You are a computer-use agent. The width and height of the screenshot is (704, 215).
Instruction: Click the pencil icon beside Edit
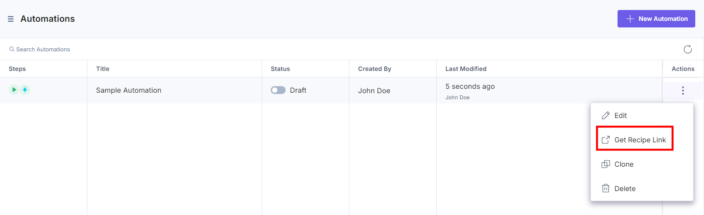click(606, 115)
